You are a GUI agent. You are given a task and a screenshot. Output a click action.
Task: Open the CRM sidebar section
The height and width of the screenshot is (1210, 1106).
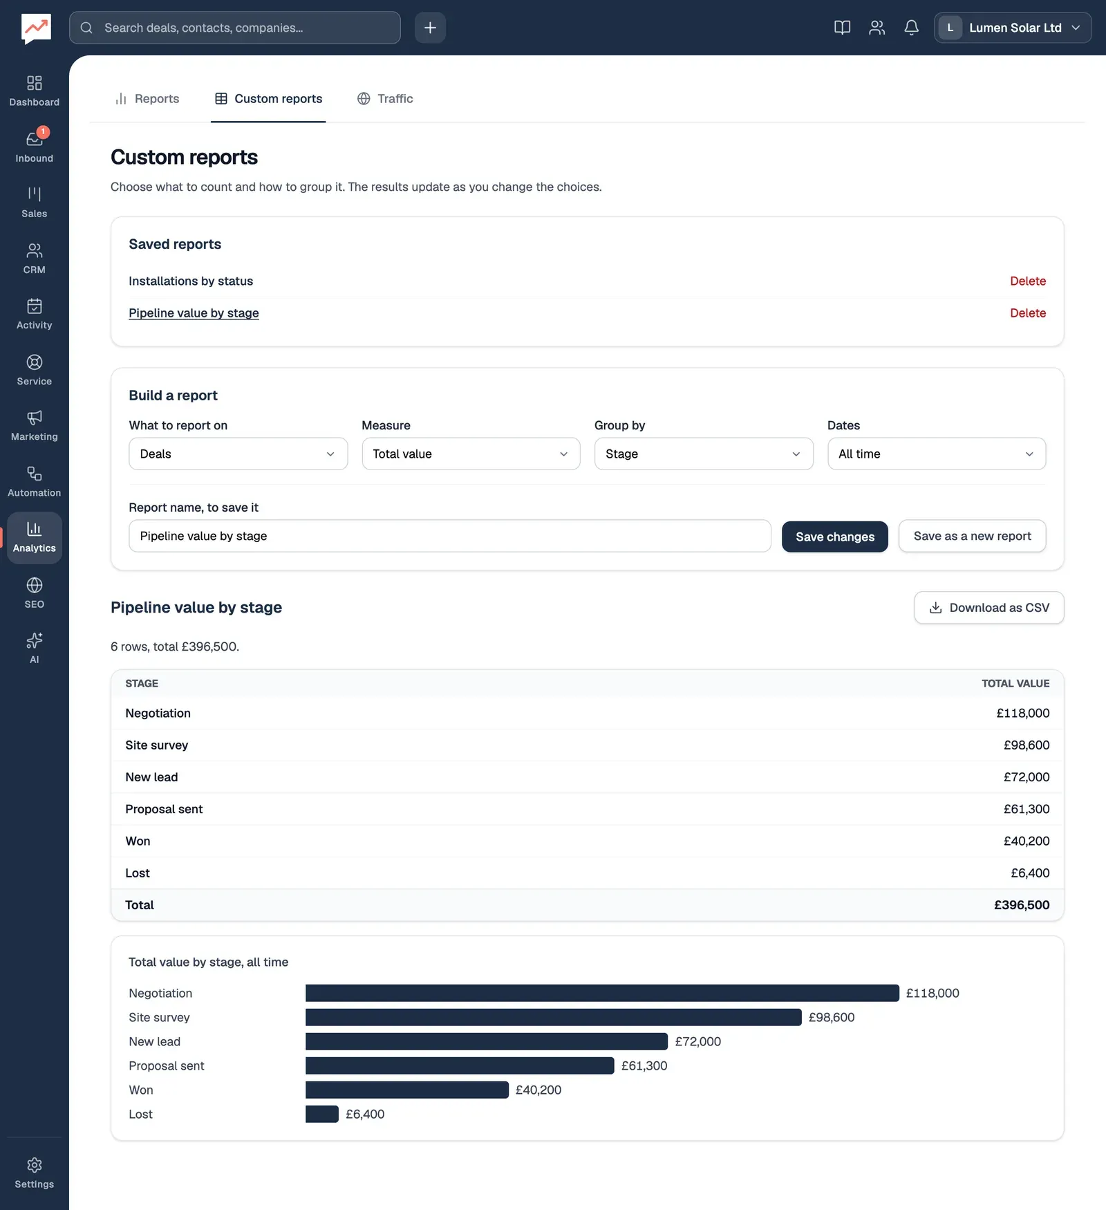coord(34,259)
